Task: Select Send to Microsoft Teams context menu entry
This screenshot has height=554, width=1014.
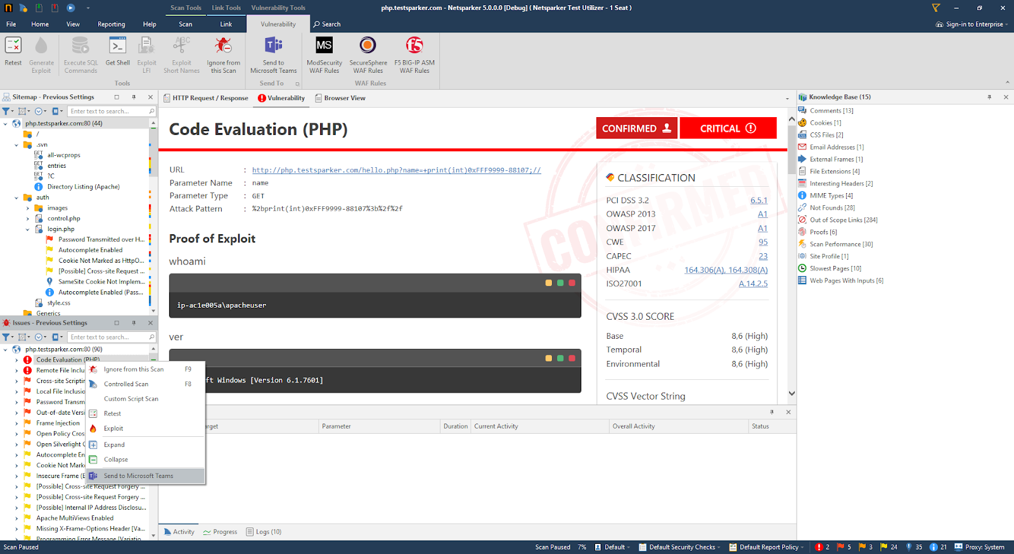Action: [x=138, y=476]
